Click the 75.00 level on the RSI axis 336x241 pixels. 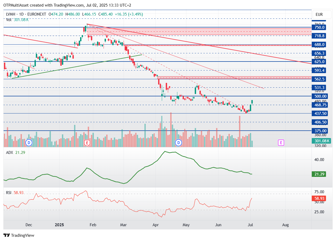click(319, 192)
